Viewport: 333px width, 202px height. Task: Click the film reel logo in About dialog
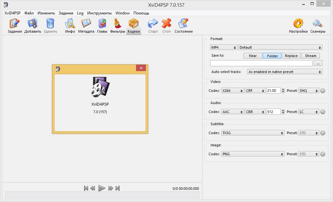click(x=100, y=87)
